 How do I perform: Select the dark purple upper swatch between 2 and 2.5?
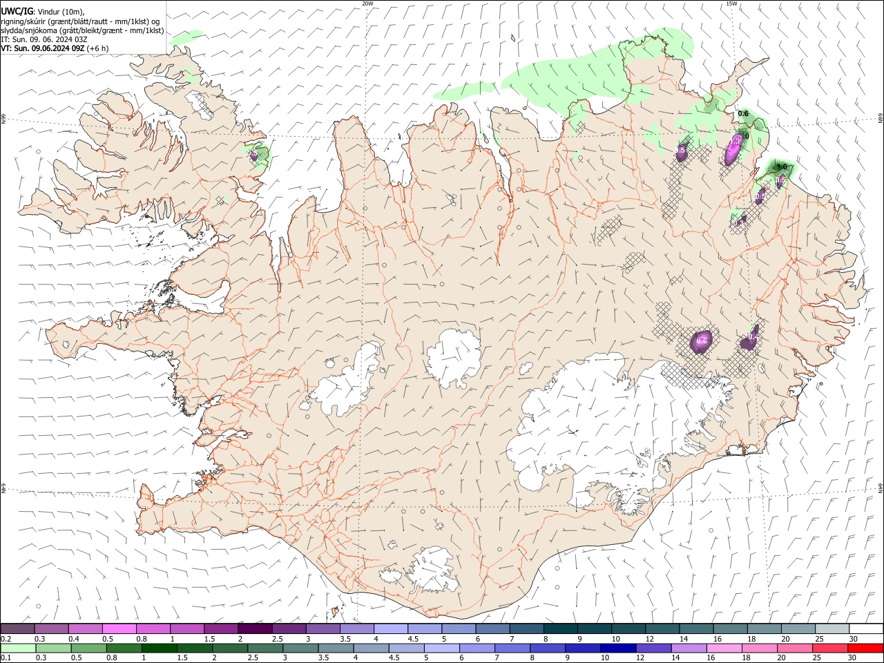coord(255,628)
